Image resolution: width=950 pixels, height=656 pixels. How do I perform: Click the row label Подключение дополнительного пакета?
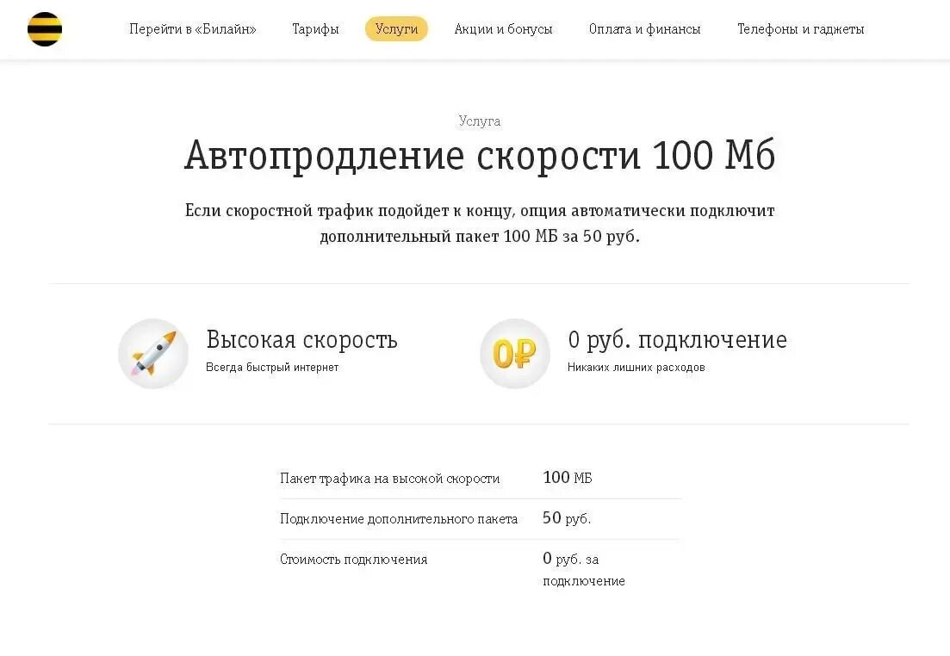pyautogui.click(x=399, y=519)
